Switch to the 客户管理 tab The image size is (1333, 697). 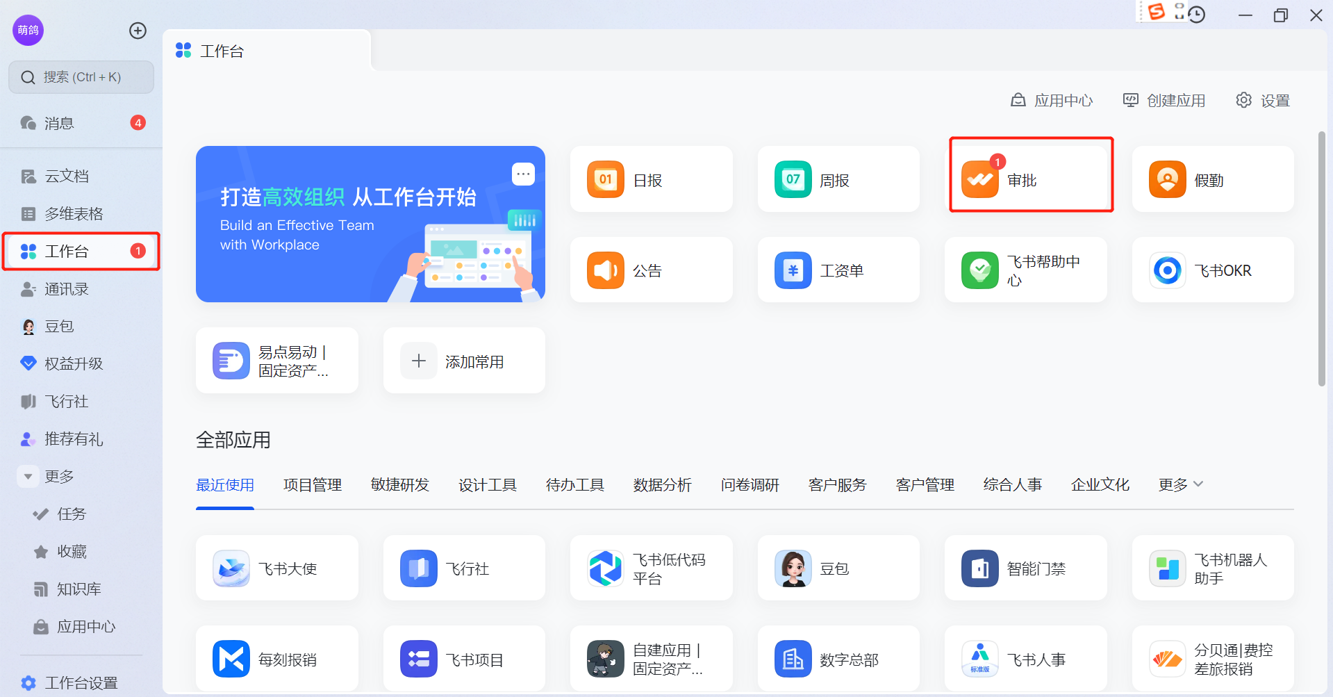[x=925, y=484]
